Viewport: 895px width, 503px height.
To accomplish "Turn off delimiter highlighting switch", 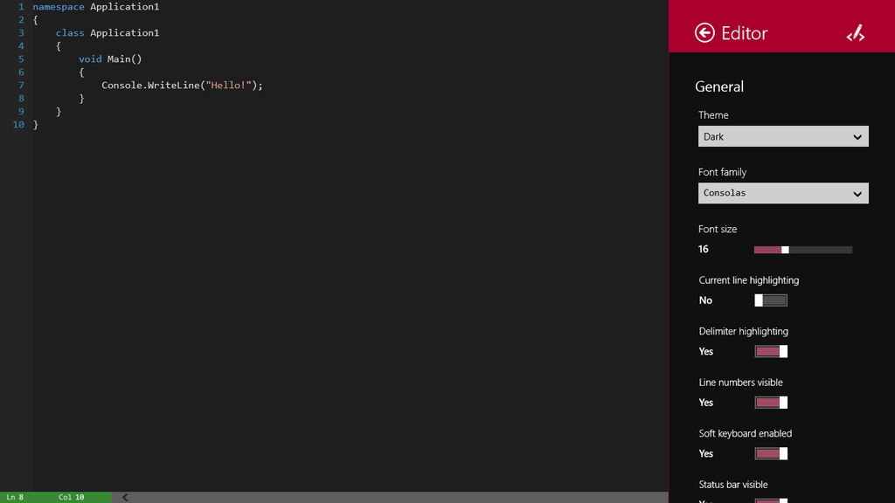I will pyautogui.click(x=771, y=351).
